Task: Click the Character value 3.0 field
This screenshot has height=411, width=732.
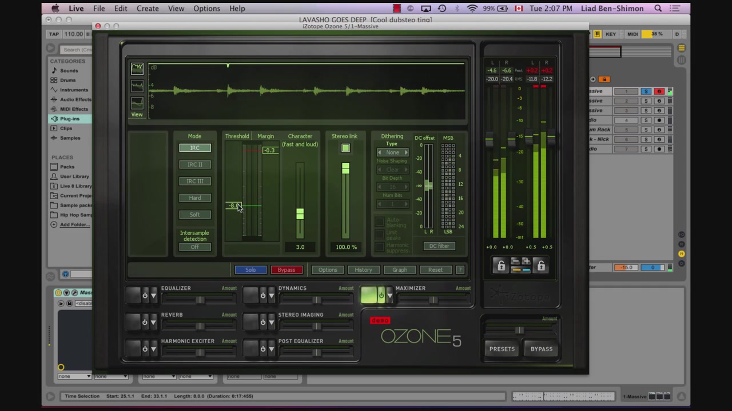Action: [300, 247]
